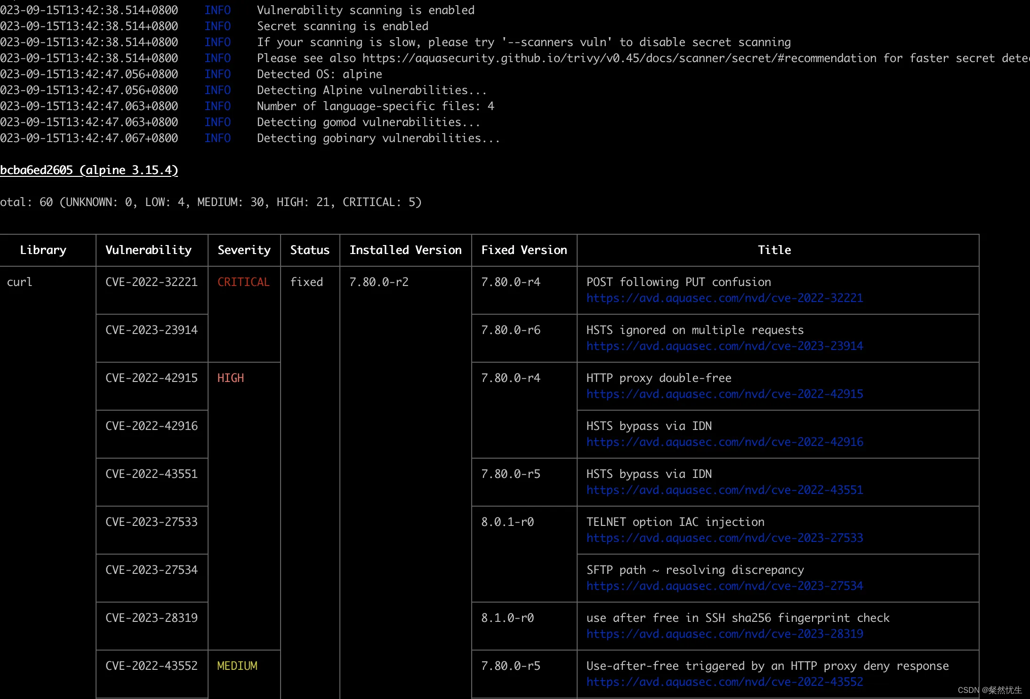Open the avd.aquasec.com link for cve-2023-27533
The width and height of the screenshot is (1030, 699).
(724, 538)
